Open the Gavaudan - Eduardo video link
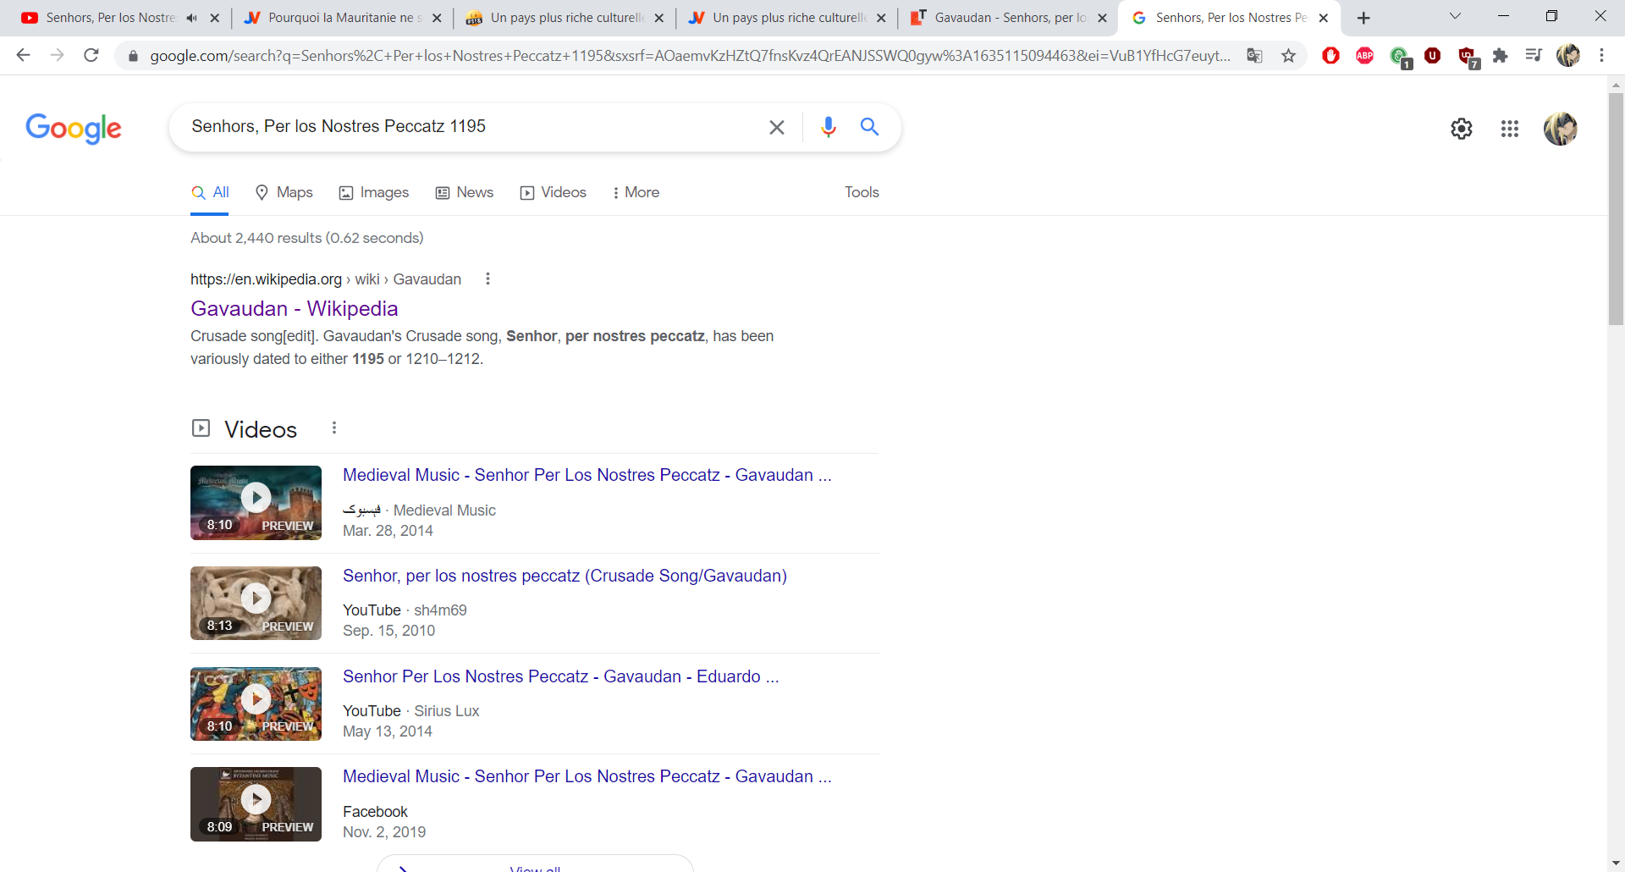The width and height of the screenshot is (1625, 872). pos(560,677)
